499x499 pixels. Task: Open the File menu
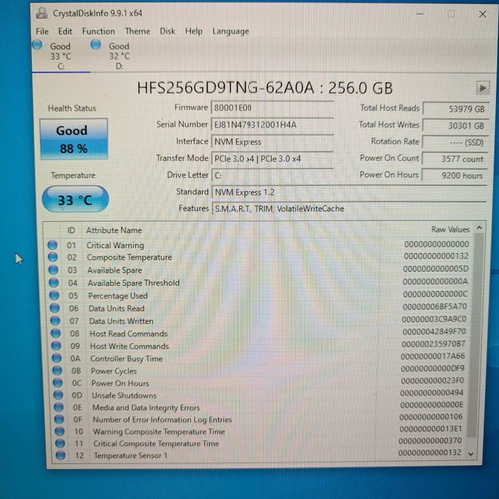point(42,31)
